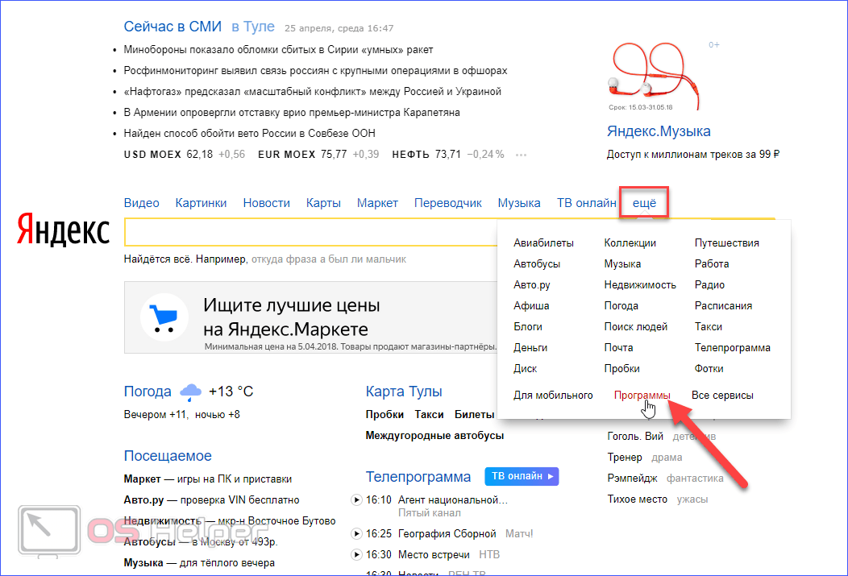
Task: Select Фотки in the services menu
Action: coord(709,368)
